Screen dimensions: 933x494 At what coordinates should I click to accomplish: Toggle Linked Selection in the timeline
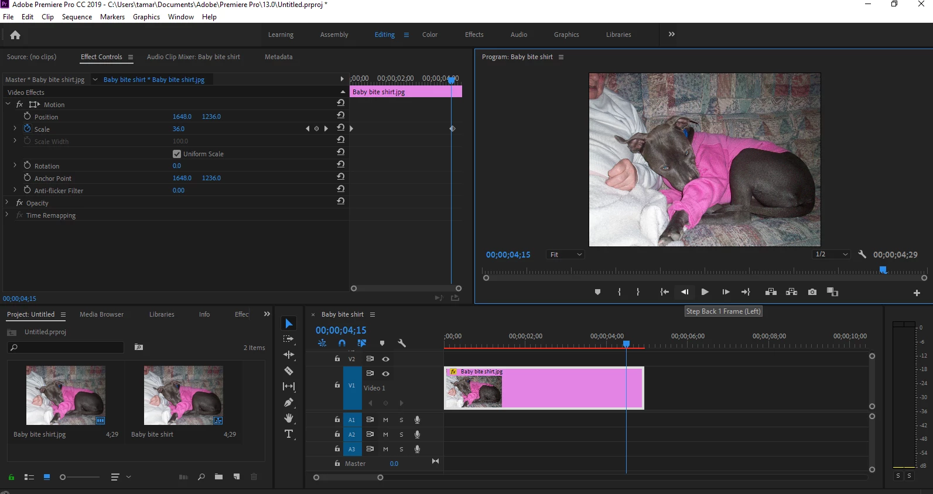pyautogui.click(x=362, y=344)
